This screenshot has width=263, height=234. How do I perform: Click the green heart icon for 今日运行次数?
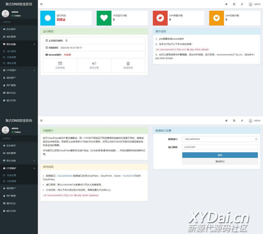click(x=104, y=18)
